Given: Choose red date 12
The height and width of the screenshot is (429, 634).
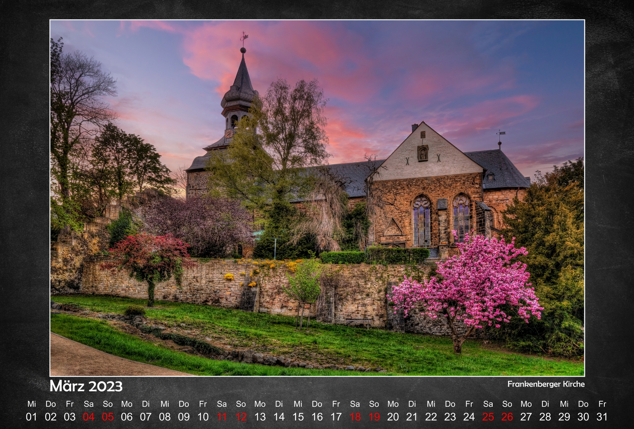Looking at the screenshot, I should tap(241, 417).
